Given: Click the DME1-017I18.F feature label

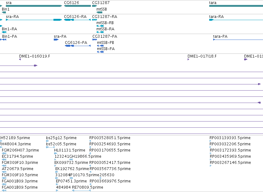Looking at the screenshot, I should [x=202, y=56].
